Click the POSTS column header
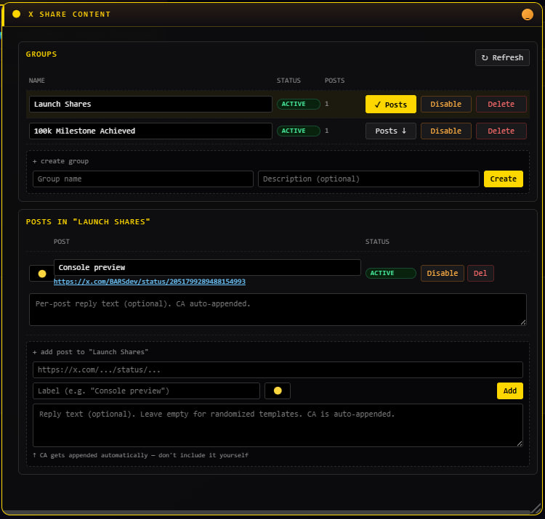545x519 pixels. [334, 81]
